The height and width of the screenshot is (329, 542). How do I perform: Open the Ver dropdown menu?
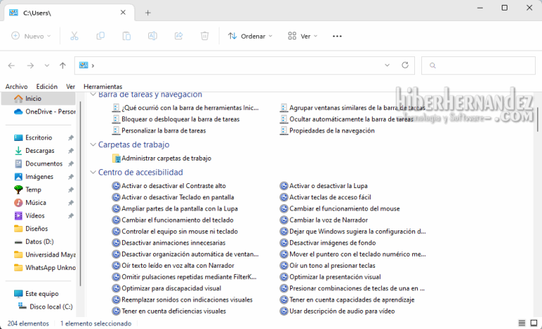click(x=303, y=36)
